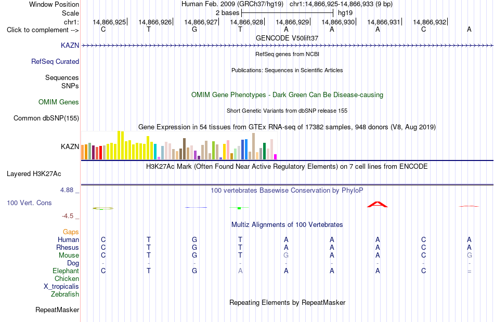The image size is (494, 322).
Task: Click the magenta last bar in GTEx chart
Action: click(x=276, y=157)
